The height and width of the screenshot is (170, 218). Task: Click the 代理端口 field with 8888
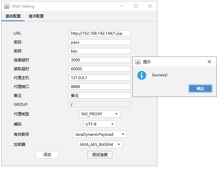click(100, 86)
